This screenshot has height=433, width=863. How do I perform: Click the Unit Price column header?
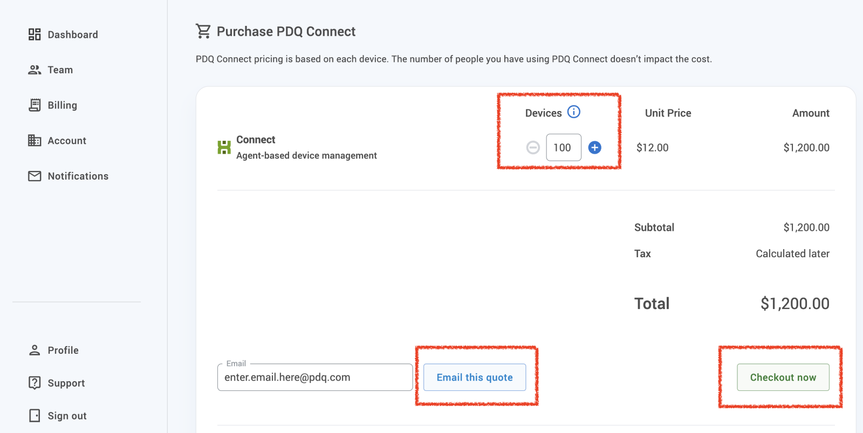[x=668, y=113]
